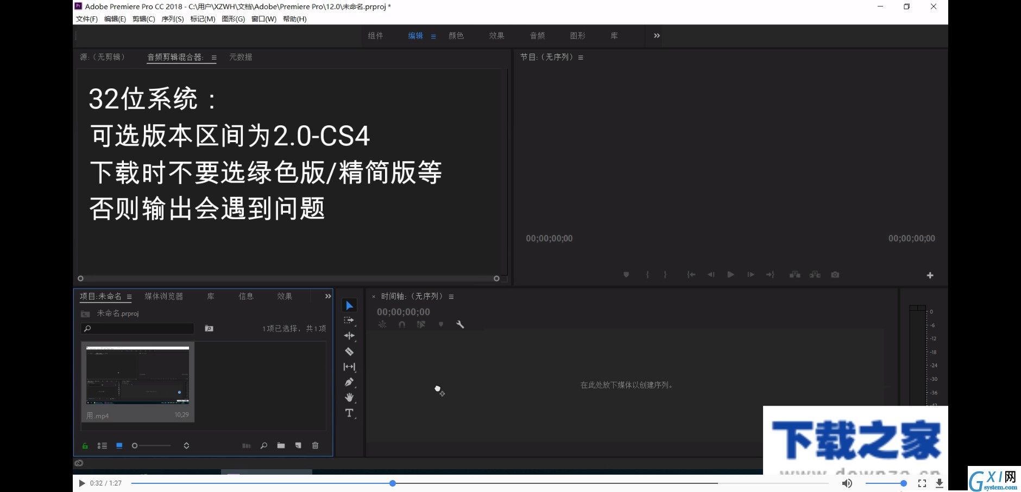The image size is (1021, 492).
Task: Click the Add Marker button in Program monitor
Action: click(x=626, y=275)
